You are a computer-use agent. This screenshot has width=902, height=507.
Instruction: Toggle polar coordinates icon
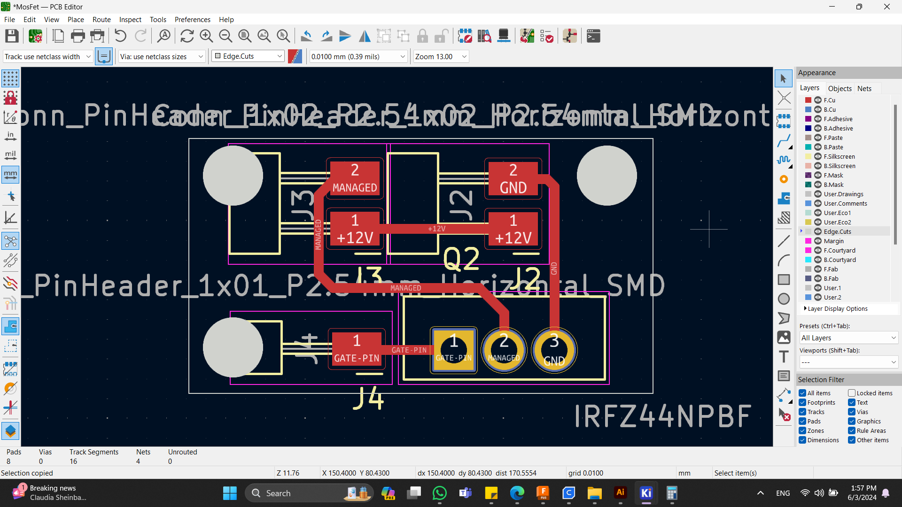coord(10,117)
